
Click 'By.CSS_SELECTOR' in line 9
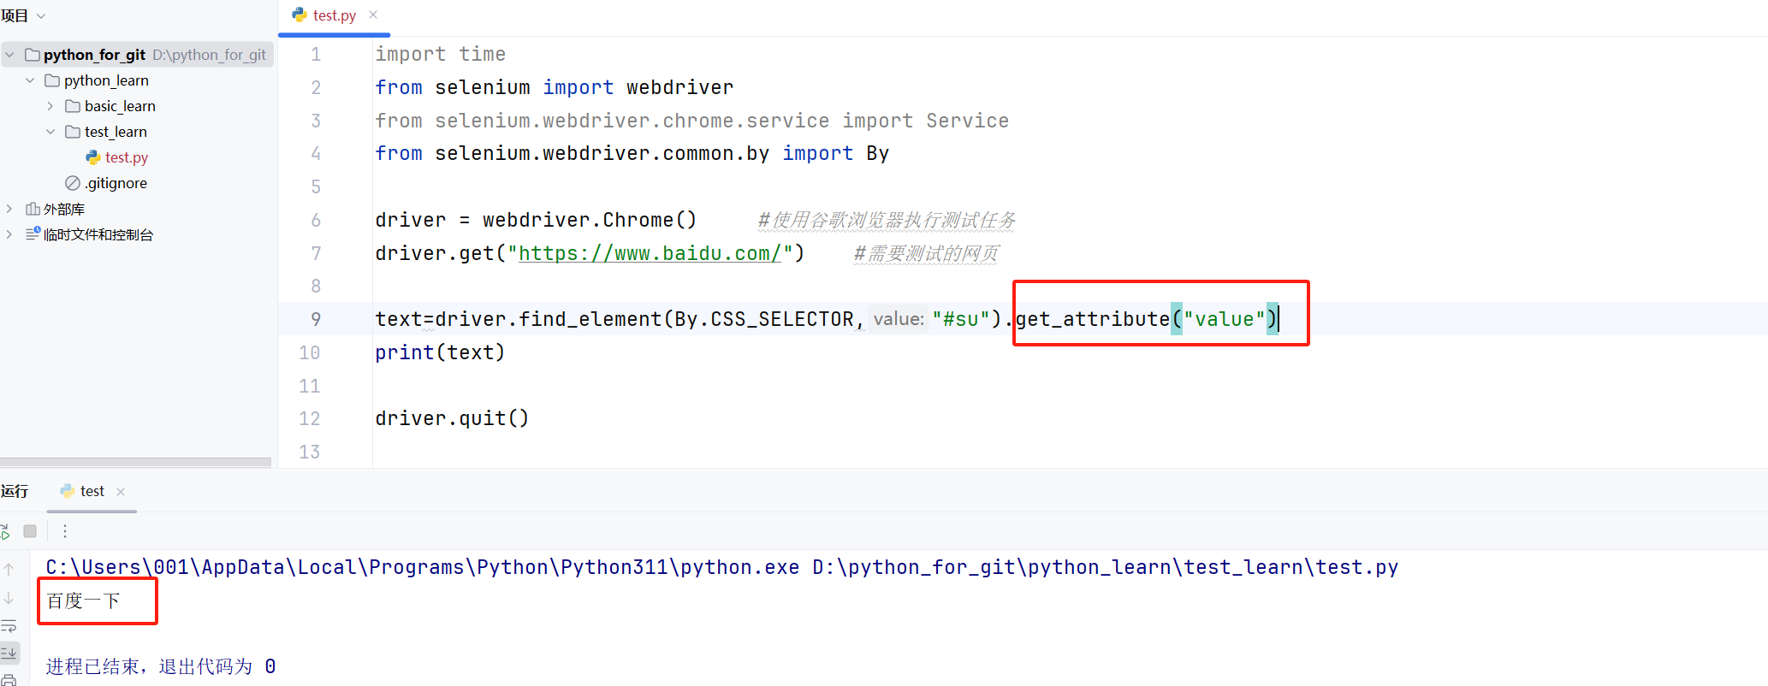[764, 319]
